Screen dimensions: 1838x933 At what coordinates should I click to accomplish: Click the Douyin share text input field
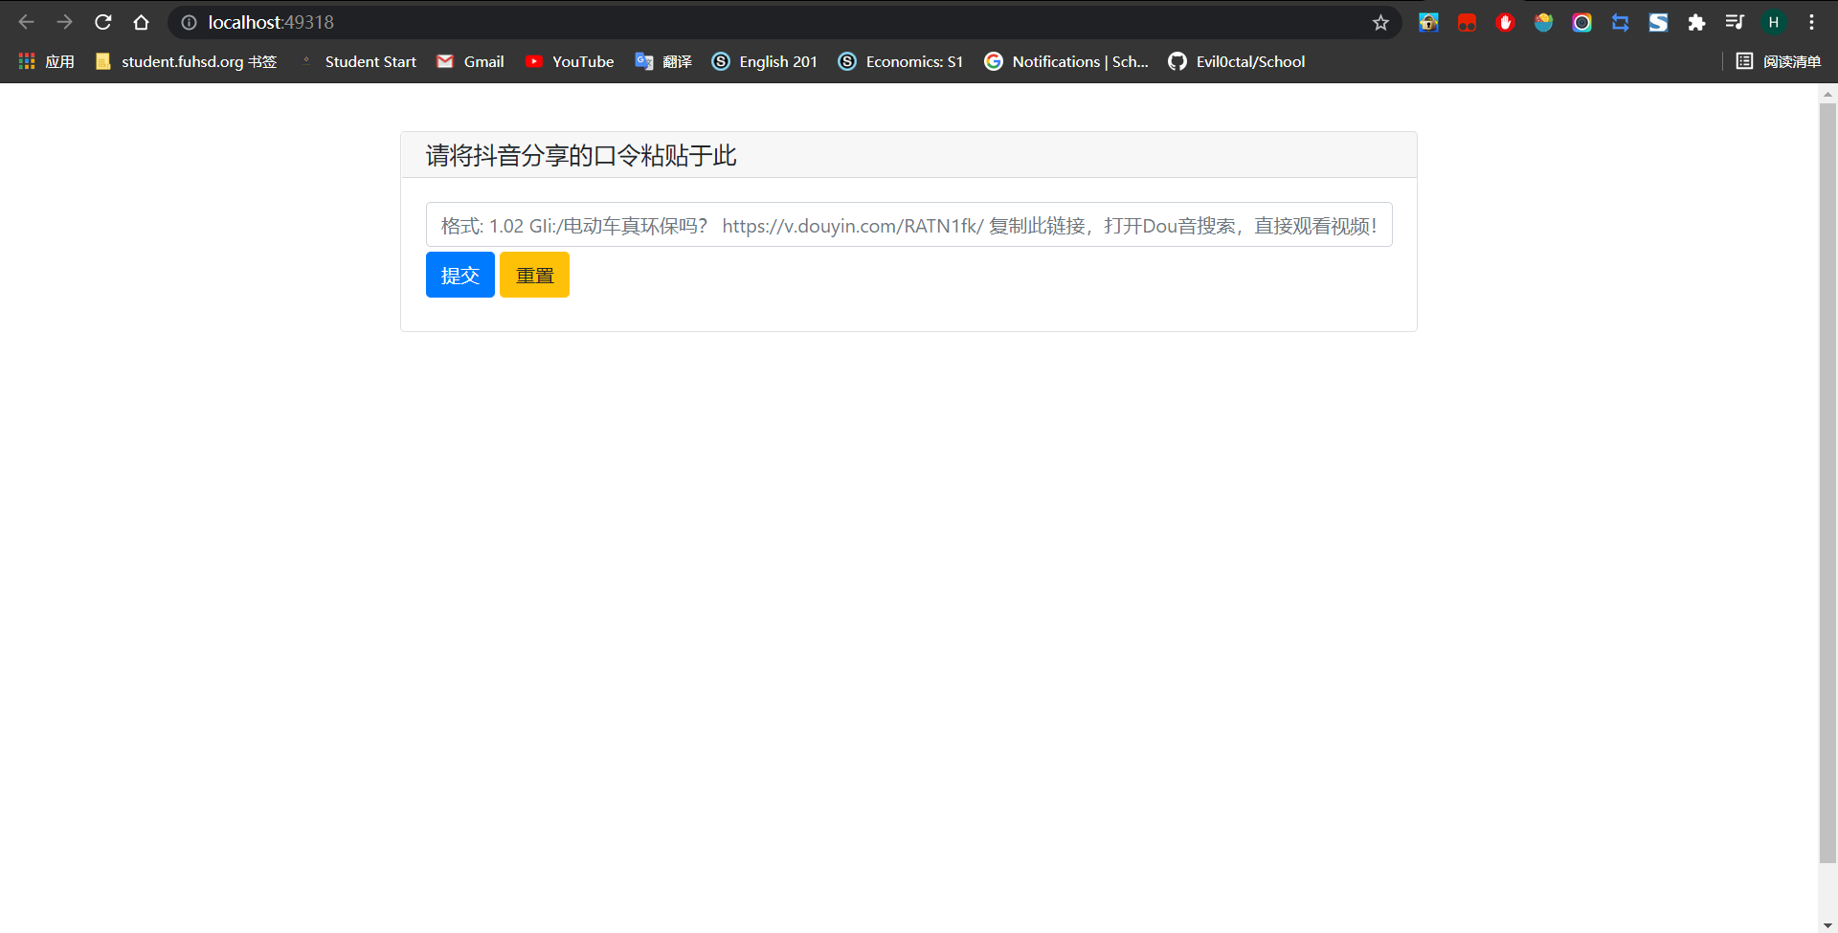point(908,225)
